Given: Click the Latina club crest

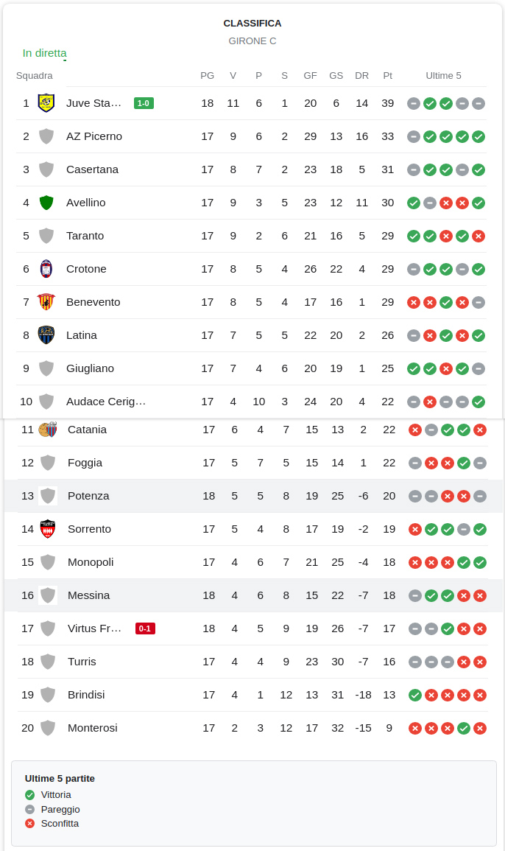Looking at the screenshot, I should click(46, 335).
